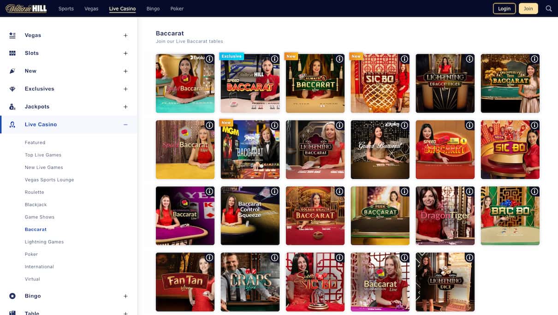Image resolution: width=558 pixels, height=315 pixels.
Task: Open the Bingo tab in top navigation
Action: point(153,9)
